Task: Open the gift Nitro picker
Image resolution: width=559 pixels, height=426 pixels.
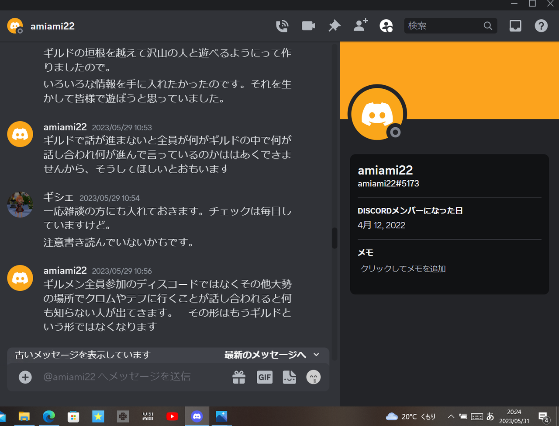Action: point(239,377)
